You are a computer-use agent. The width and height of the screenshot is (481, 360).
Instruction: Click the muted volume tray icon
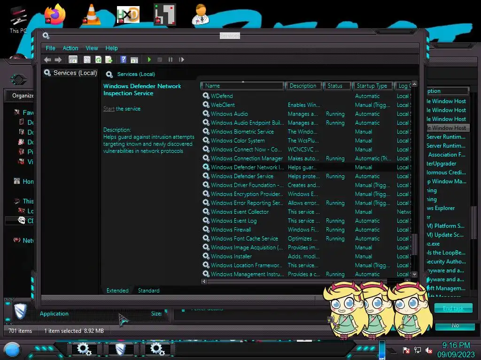[428, 350]
